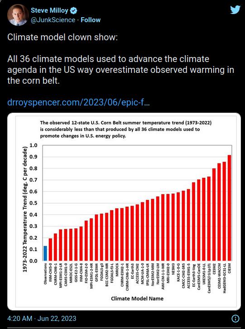Click the Steve Milloy display name

[x=49, y=10]
